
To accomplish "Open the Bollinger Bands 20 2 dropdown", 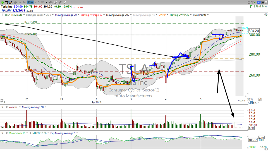I will 53,15.
